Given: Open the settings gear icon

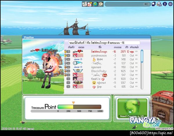Looking at the screenshot, I should (x=170, y=4).
